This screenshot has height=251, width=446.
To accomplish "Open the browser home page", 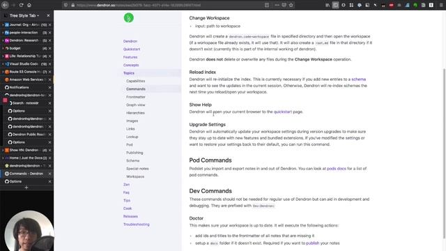I will coord(29,5).
